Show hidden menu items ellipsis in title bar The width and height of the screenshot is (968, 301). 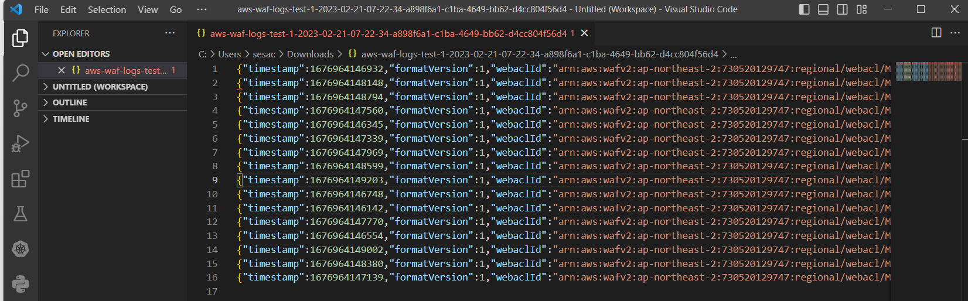(202, 9)
